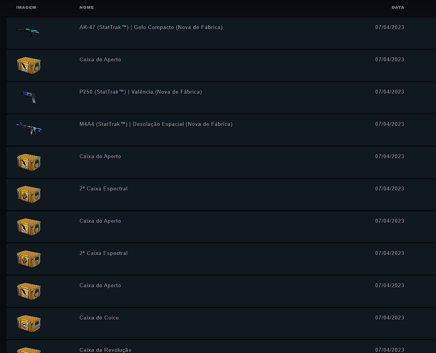This screenshot has width=436, height=353.
Task: Click the Caixa do Aperto image just above Caixa do Coice
Action: coord(29,291)
